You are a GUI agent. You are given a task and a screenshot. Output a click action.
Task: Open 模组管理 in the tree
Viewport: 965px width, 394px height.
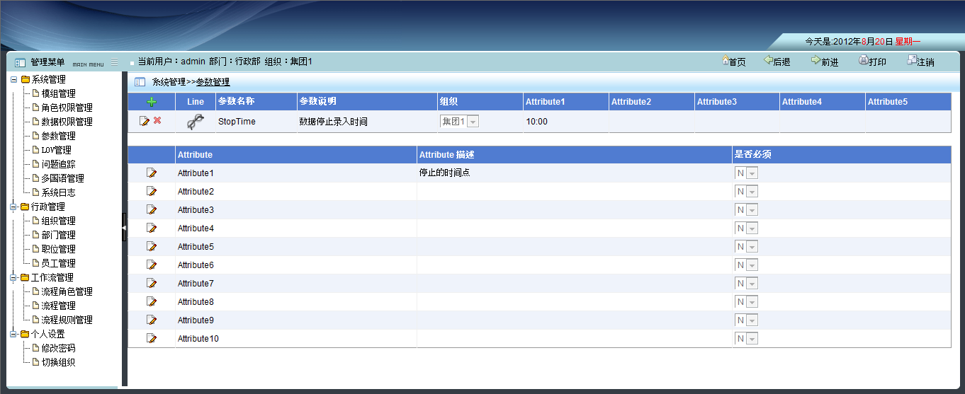(58, 93)
